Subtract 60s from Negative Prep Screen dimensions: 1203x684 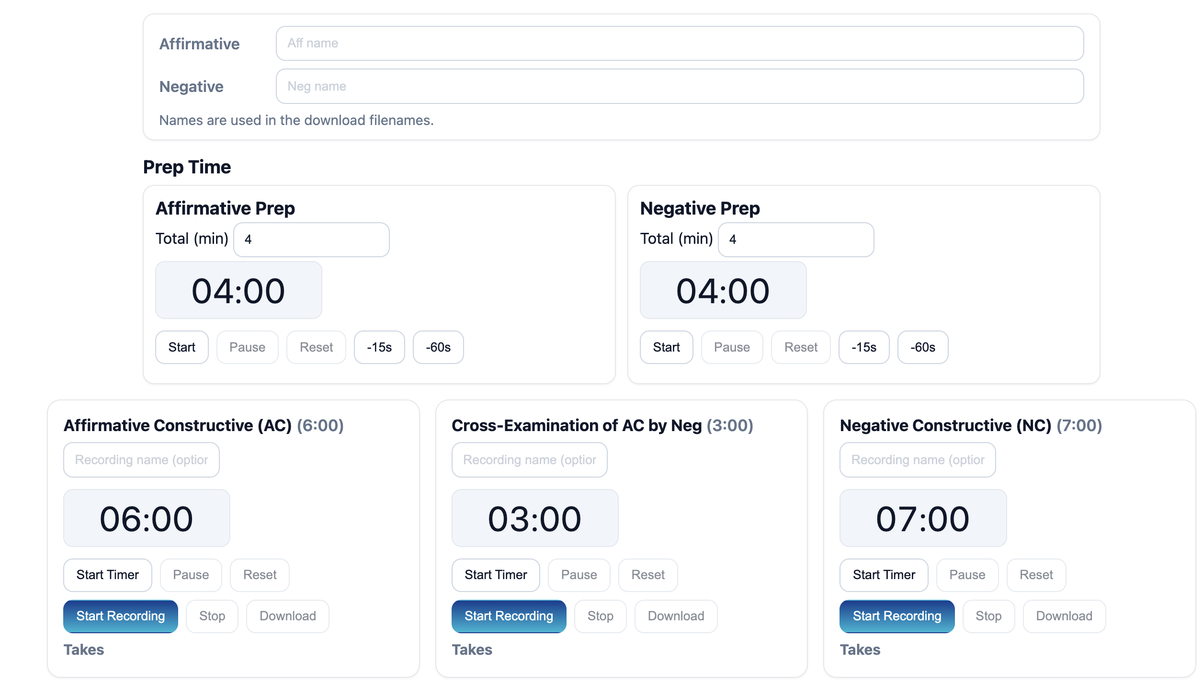coord(922,347)
